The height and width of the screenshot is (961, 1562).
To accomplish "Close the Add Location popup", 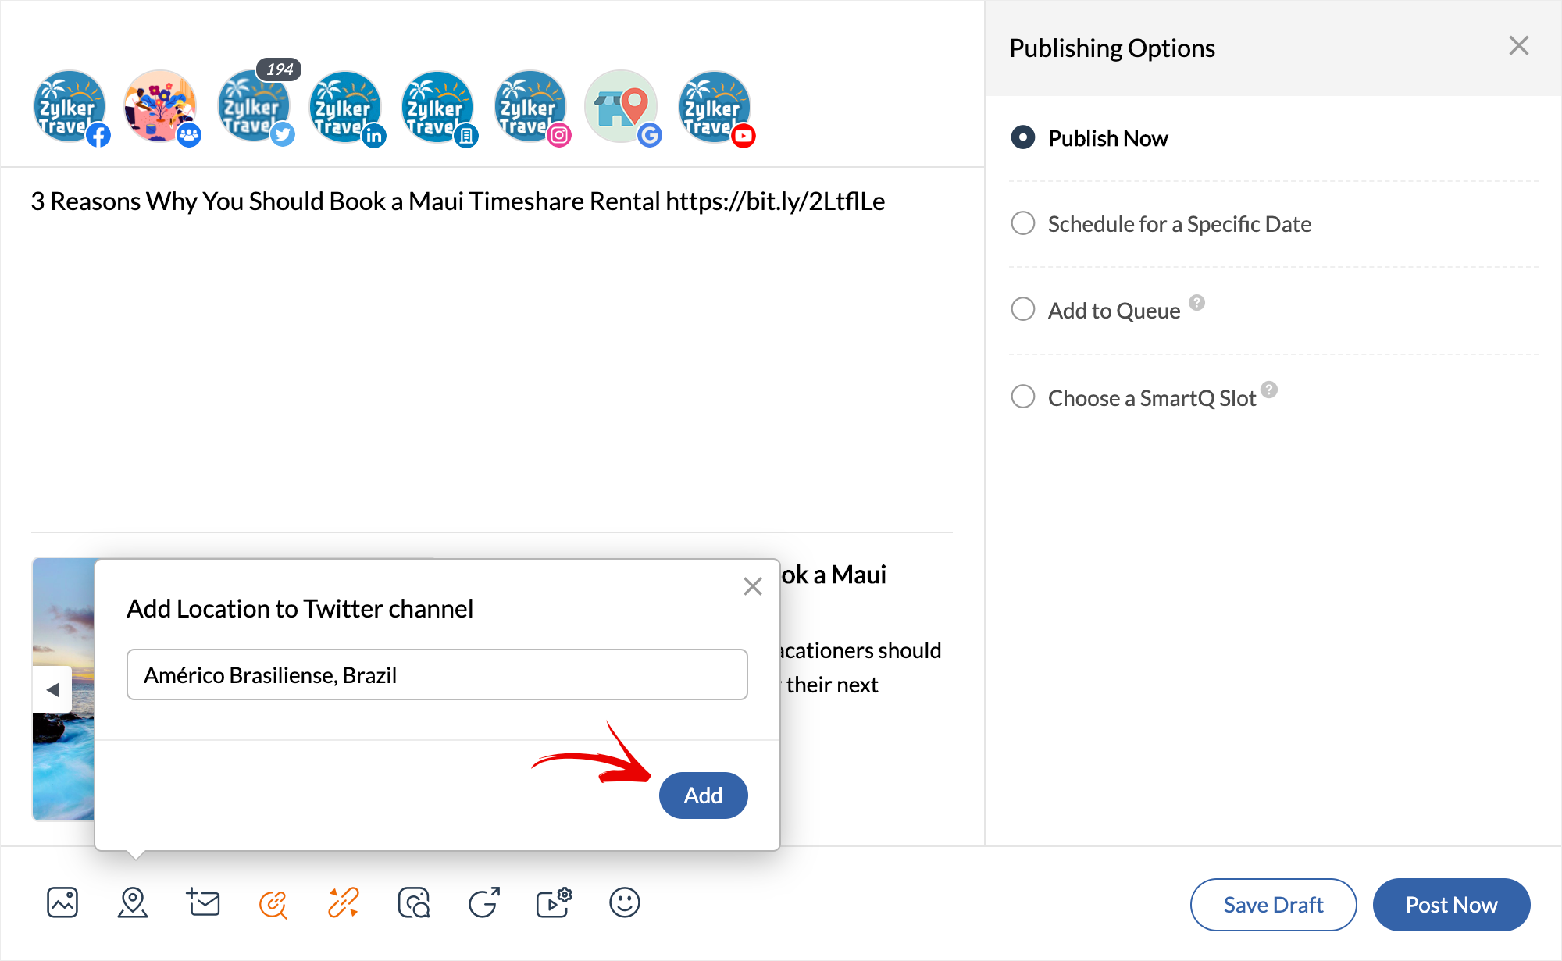I will pyautogui.click(x=752, y=586).
